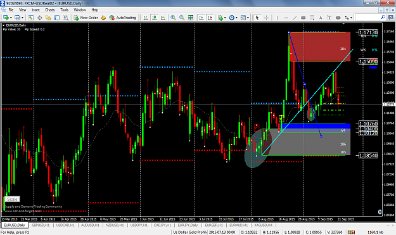Click the Indicators list icon
Image resolution: width=396 pixels, height=235 pixels.
220,18
